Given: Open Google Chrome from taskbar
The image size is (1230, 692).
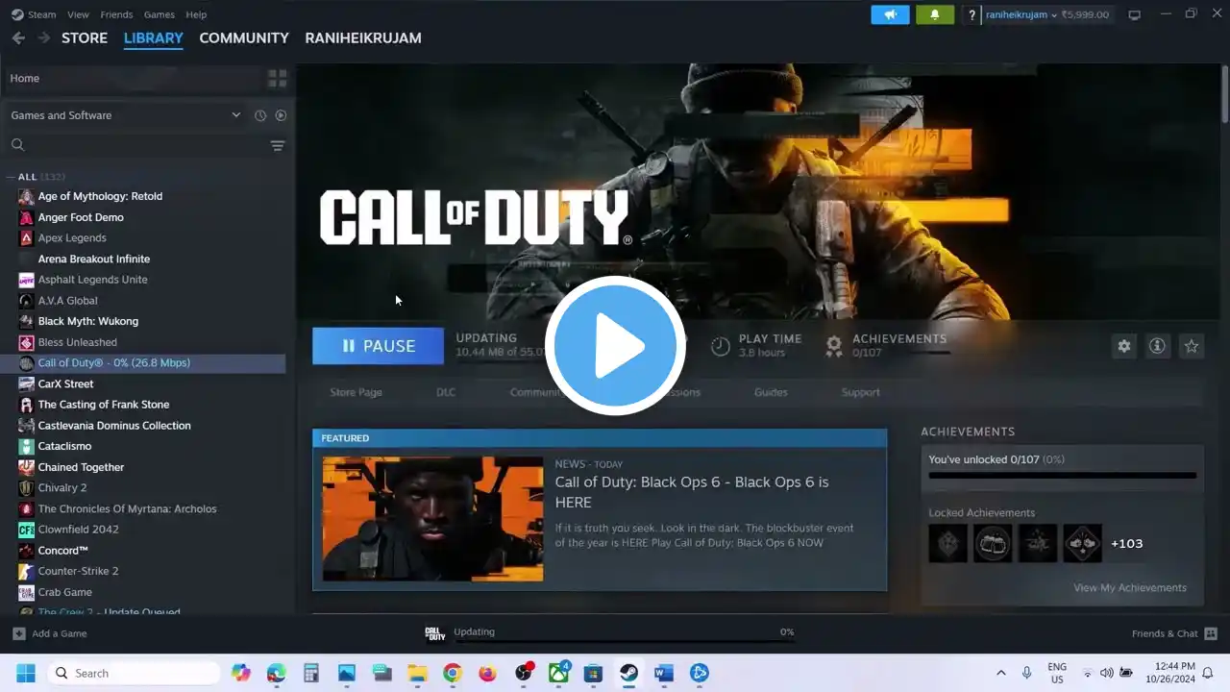Looking at the screenshot, I should coord(453,673).
